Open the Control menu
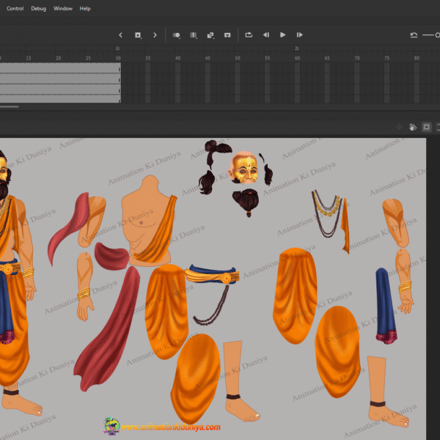Screen dimensions: 440x440 click(15, 8)
